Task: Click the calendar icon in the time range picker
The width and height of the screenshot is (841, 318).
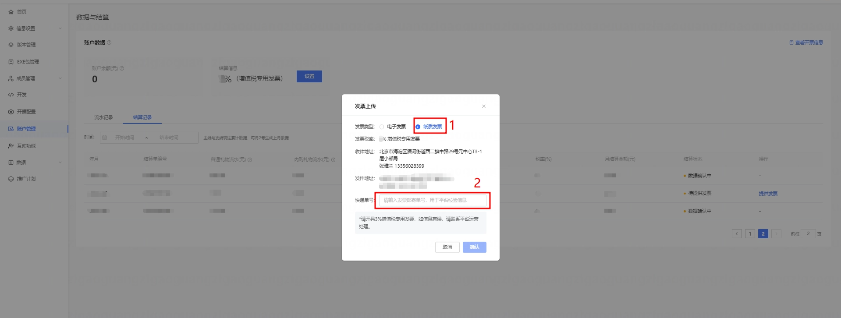Action: (x=105, y=138)
